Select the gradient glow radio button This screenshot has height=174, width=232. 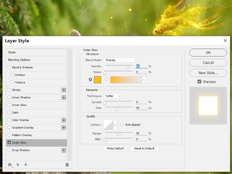pyautogui.click(x=106, y=80)
